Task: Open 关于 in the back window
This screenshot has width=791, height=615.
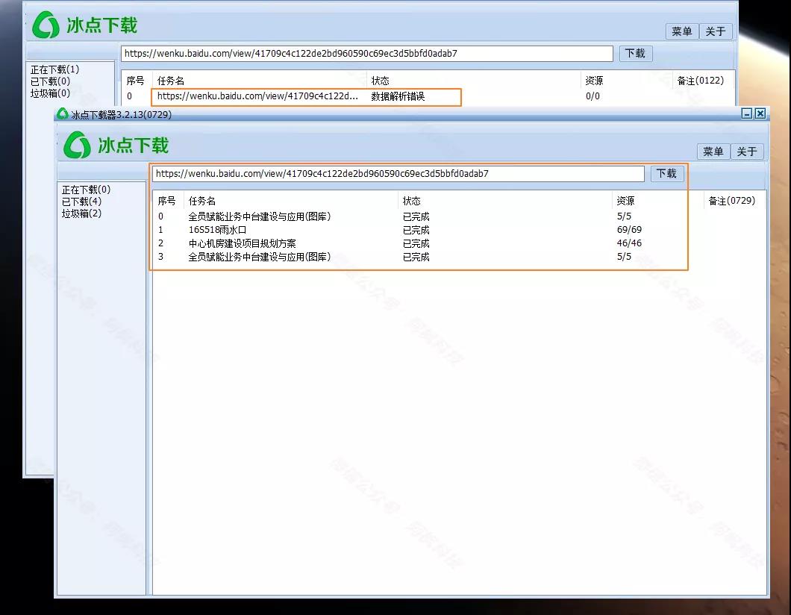Action: point(716,31)
